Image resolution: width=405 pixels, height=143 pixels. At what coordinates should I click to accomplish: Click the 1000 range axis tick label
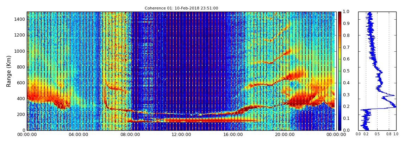[x=20, y=51]
